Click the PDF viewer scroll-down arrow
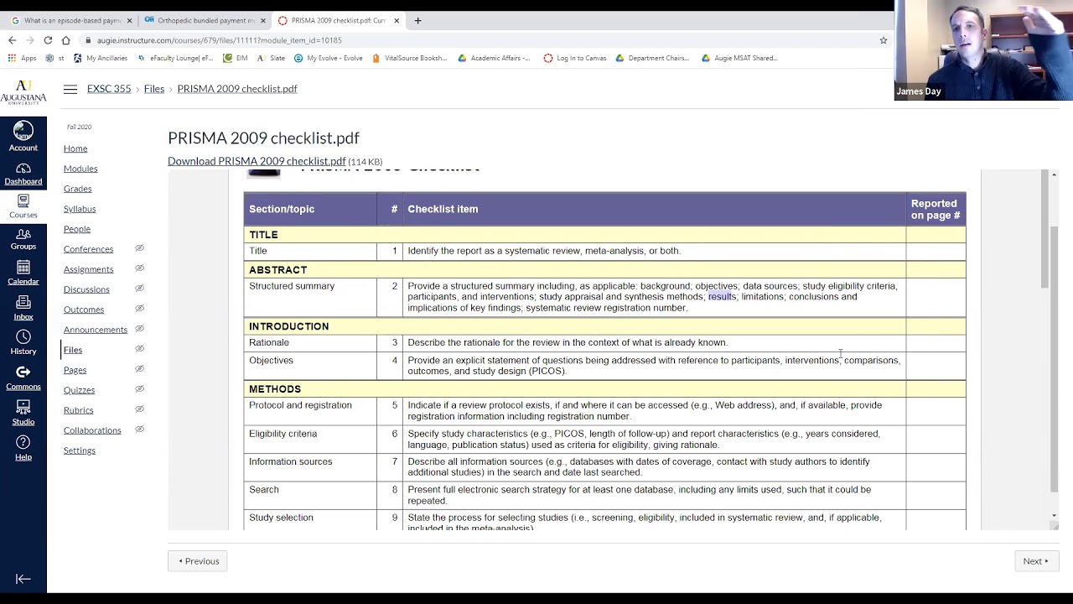 1054,516
